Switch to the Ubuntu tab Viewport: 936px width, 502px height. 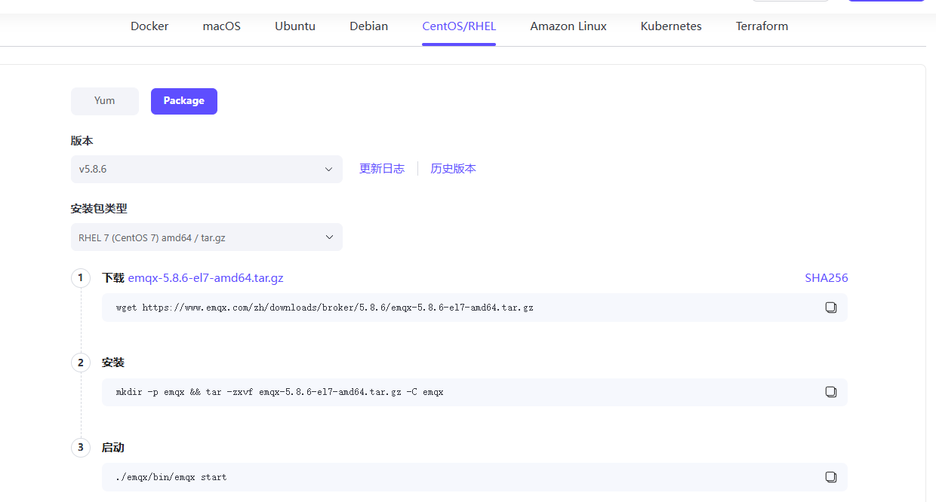click(295, 26)
